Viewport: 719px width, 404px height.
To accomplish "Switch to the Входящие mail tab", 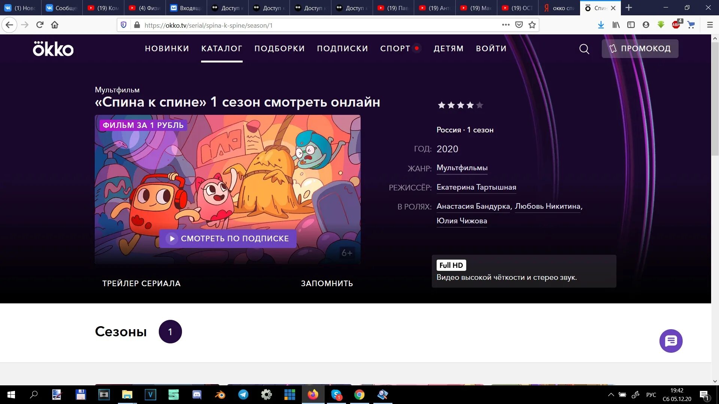I will point(186,8).
